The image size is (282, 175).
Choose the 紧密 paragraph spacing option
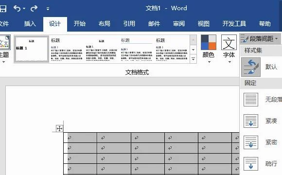tap(261, 142)
